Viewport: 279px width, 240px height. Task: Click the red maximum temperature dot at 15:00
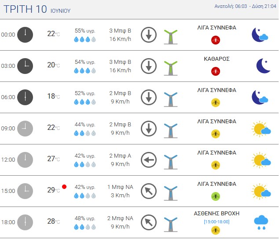pos(64,187)
